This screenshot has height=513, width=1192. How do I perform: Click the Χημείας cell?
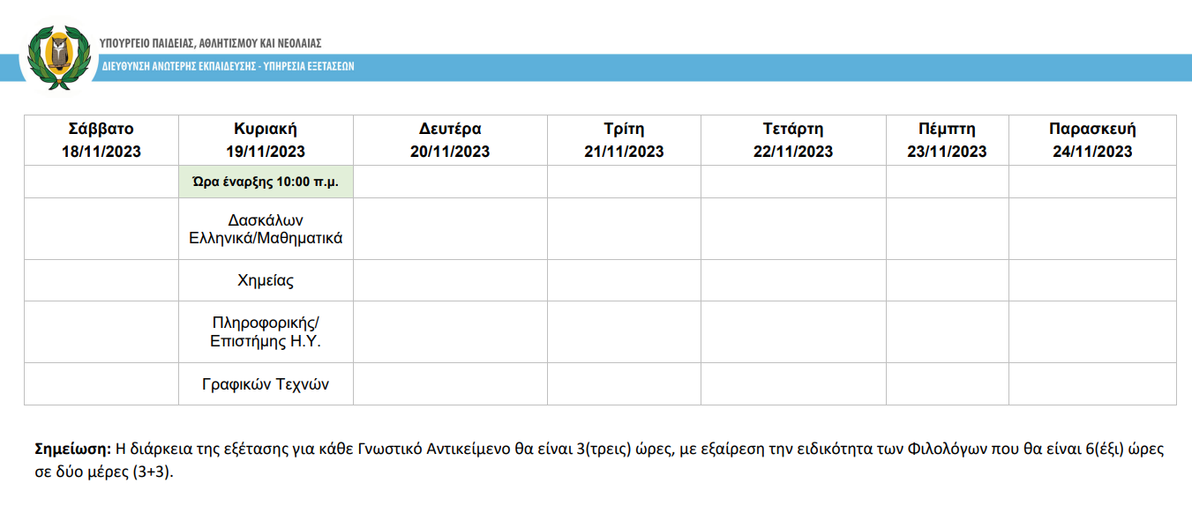click(266, 280)
